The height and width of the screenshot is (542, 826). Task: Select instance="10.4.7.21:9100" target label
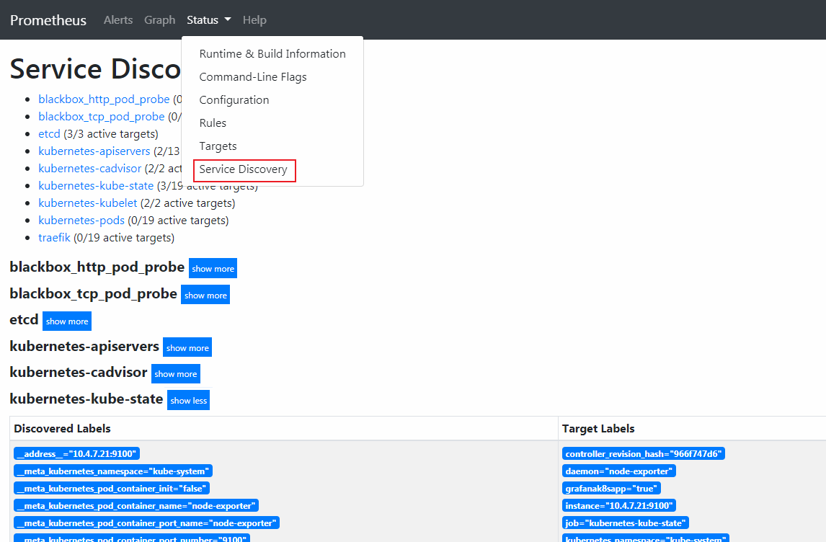tap(619, 506)
